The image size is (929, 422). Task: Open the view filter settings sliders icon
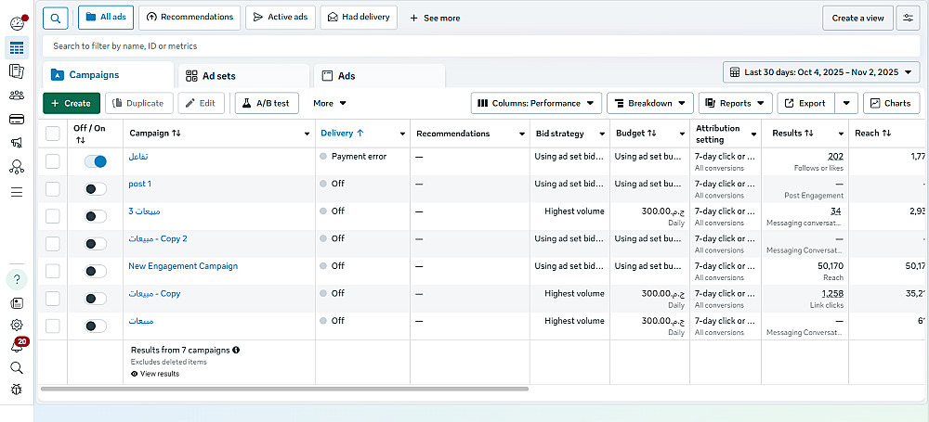908,18
